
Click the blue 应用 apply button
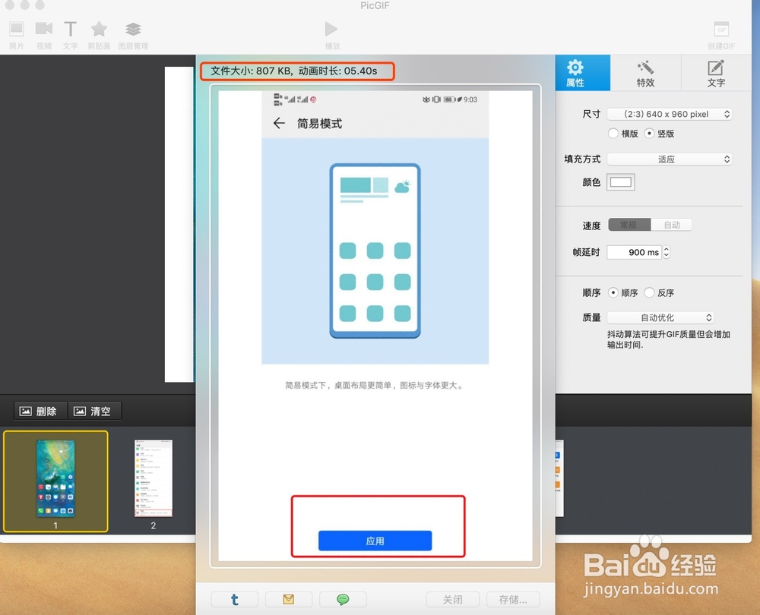click(375, 541)
